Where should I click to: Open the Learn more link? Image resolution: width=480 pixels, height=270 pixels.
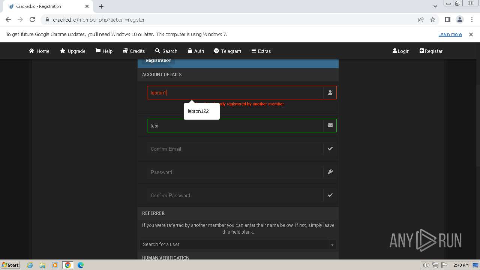(450, 34)
